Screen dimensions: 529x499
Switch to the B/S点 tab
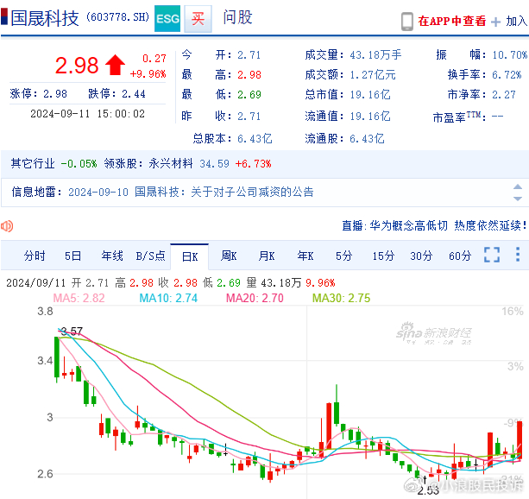(x=150, y=256)
